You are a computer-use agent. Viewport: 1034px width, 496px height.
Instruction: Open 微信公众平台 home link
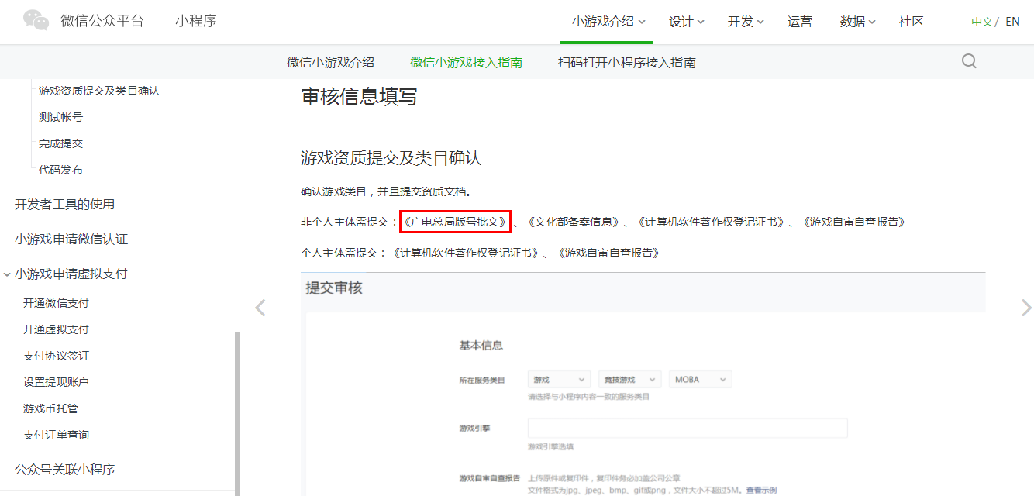tap(102, 21)
